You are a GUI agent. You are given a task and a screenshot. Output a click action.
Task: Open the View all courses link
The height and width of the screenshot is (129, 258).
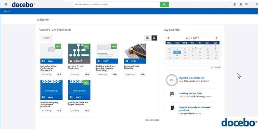[x=152, y=120]
